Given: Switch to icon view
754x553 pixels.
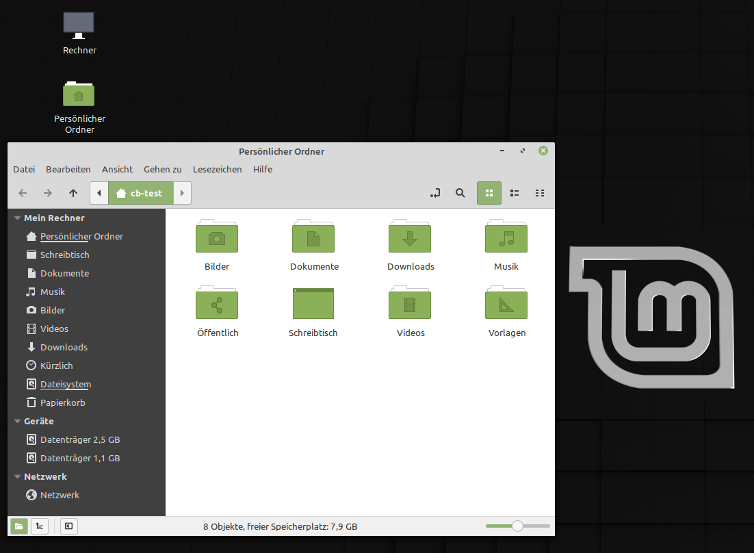Looking at the screenshot, I should [489, 193].
